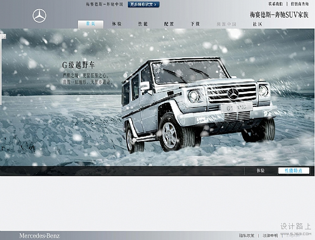Go to the 配置 navigation tab
The height and width of the screenshot is (240, 315).
169,24
